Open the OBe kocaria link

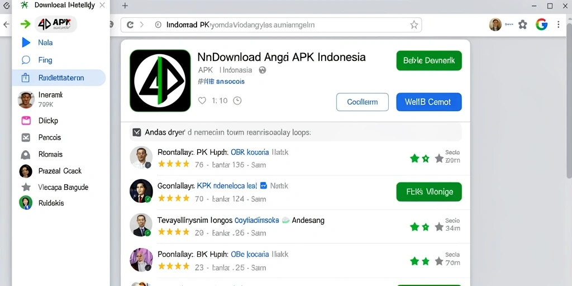click(x=250, y=254)
